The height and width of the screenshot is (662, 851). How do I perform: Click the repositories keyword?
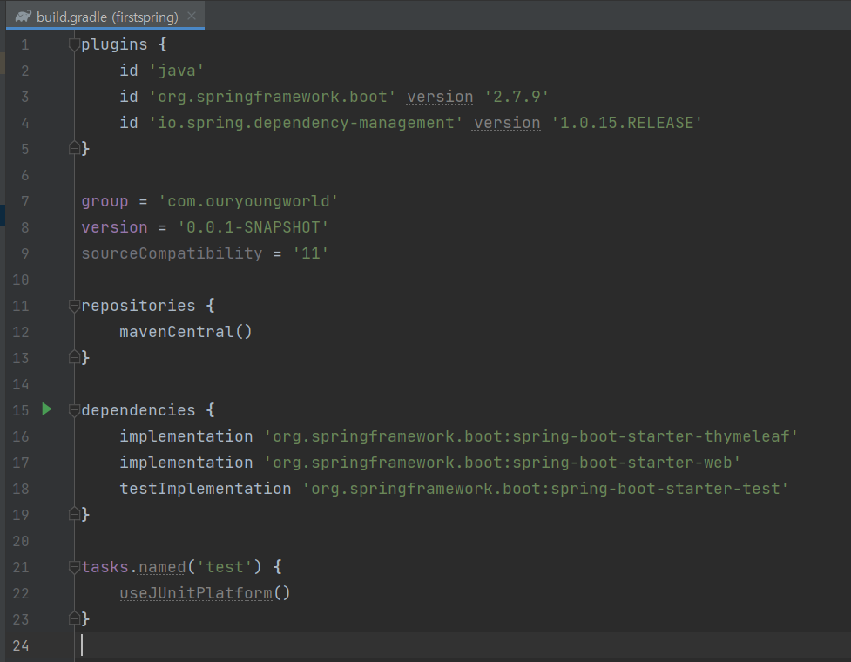click(x=138, y=306)
